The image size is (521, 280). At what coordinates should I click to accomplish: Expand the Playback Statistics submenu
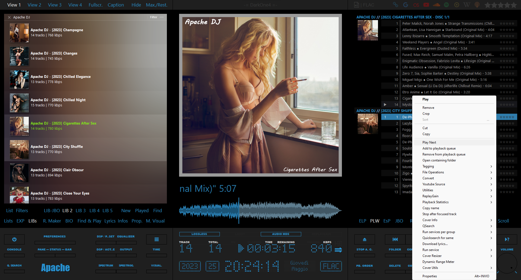454,202
